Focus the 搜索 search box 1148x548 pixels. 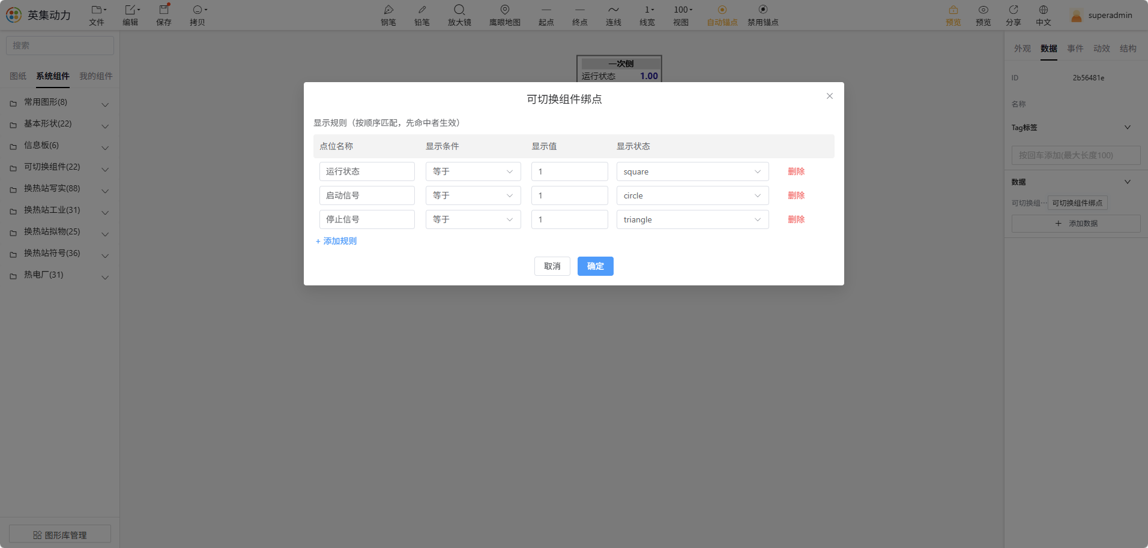point(60,46)
